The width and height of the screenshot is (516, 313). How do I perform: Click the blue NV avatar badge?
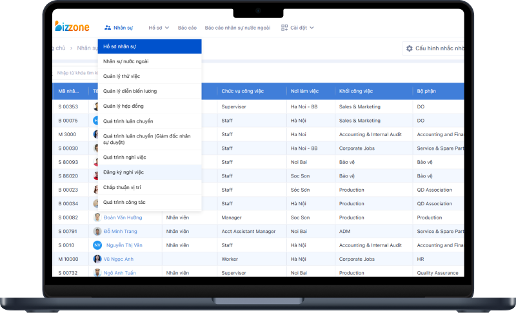[x=97, y=245]
